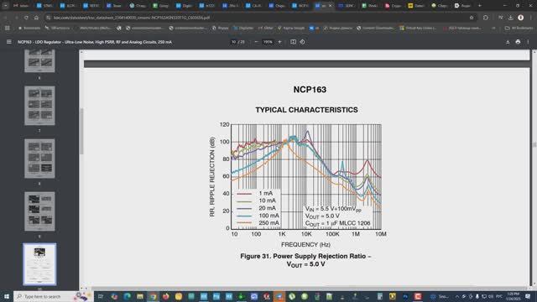Open Task View on the taskbar

tap(101, 296)
